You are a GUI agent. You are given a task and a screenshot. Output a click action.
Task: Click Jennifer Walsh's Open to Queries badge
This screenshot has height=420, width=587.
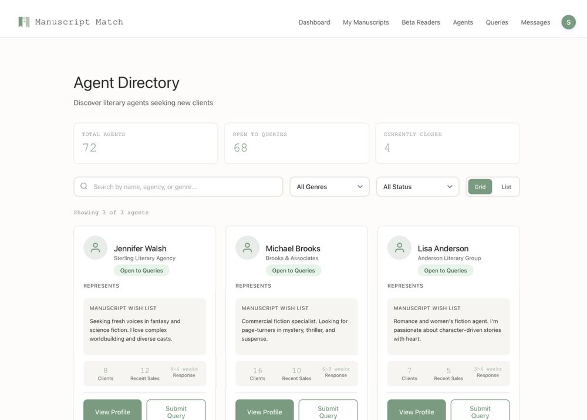click(x=140, y=270)
